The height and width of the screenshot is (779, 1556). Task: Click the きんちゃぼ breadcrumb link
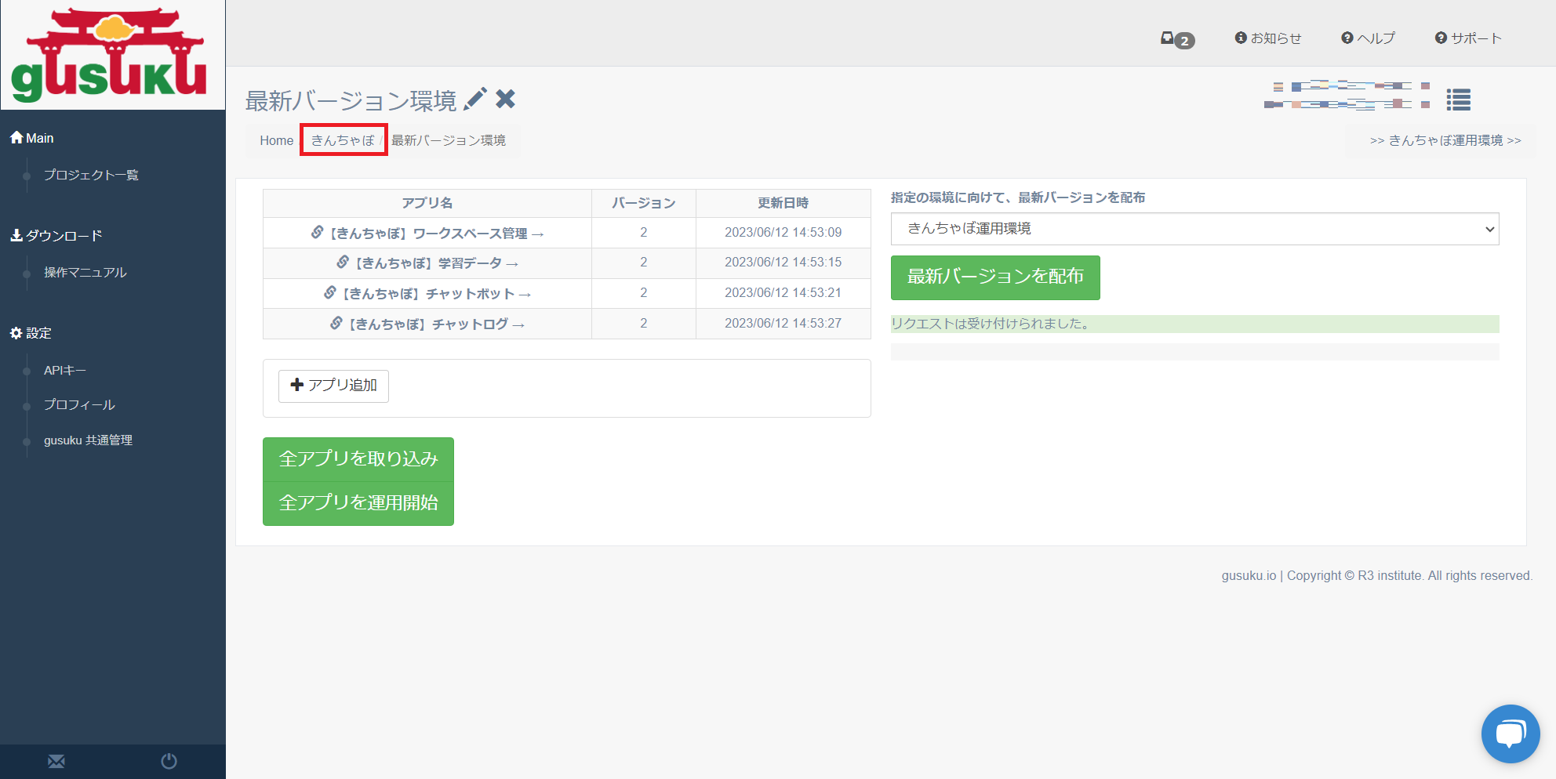tap(343, 140)
